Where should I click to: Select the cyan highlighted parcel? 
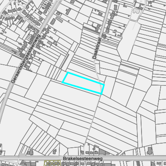pyautogui.click(x=83, y=83)
